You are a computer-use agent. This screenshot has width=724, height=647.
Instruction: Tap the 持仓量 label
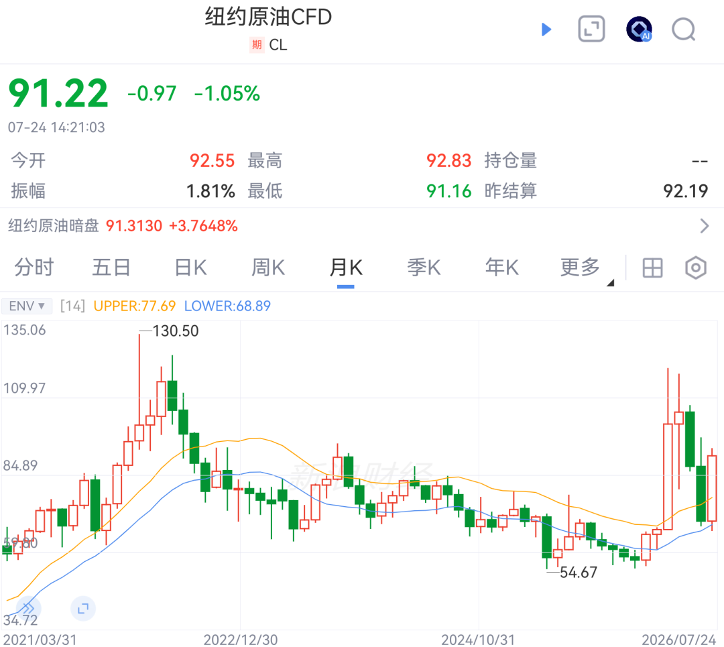coord(511,161)
